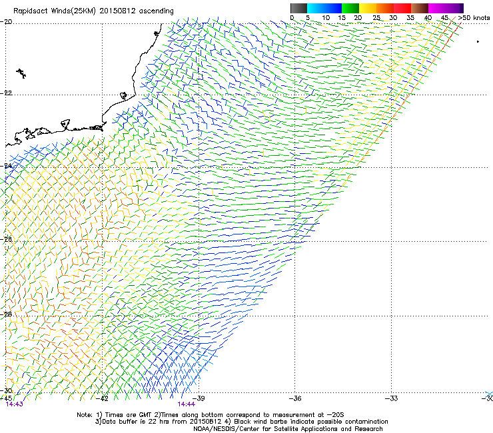Viewport: 493px width, 433px height.
Task: Select the yellow 20–25 knots color segment
Action: (368, 8)
